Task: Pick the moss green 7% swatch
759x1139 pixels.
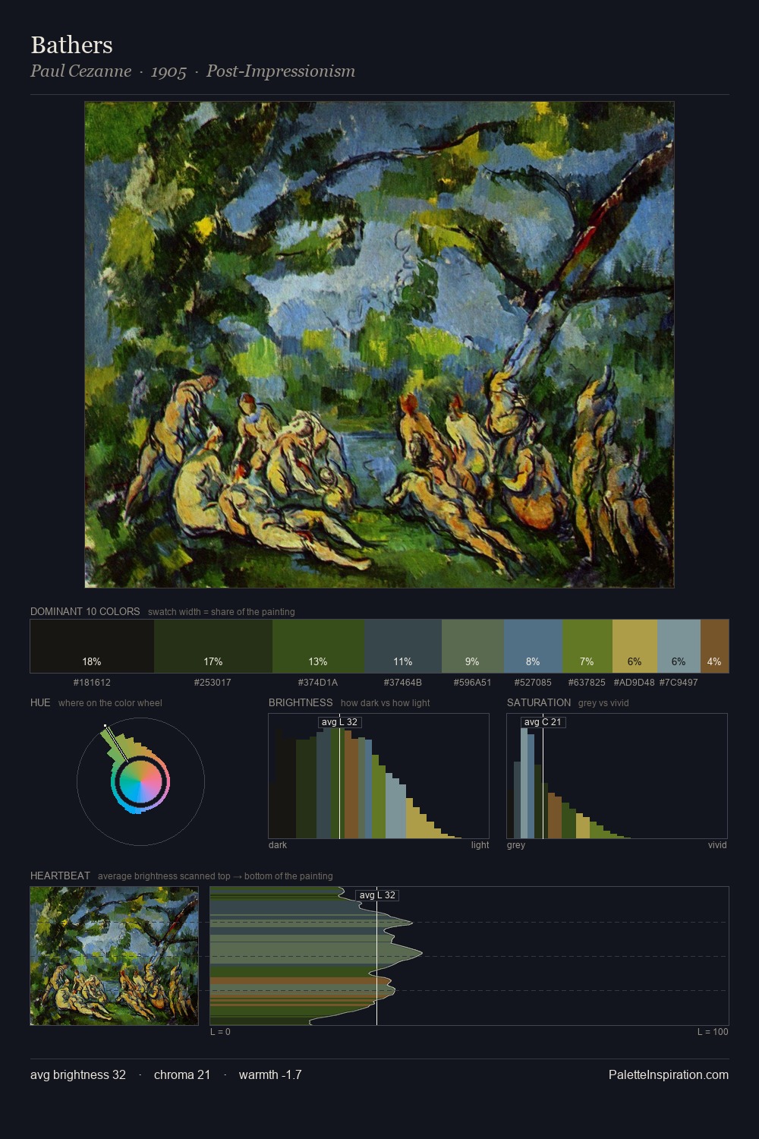Action: [x=587, y=646]
